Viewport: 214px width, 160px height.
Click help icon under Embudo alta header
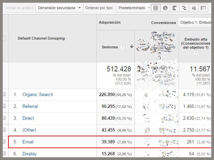pyautogui.click(x=196, y=53)
